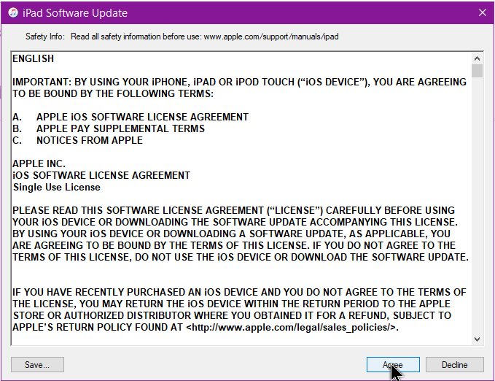Click the iPad Software Update window title
This screenshot has width=495, height=381.
click(75, 13)
